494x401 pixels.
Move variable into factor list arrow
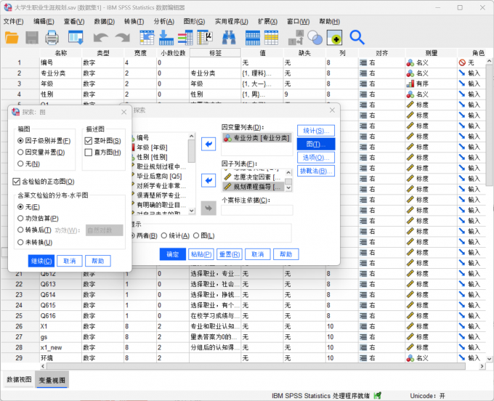pos(208,180)
